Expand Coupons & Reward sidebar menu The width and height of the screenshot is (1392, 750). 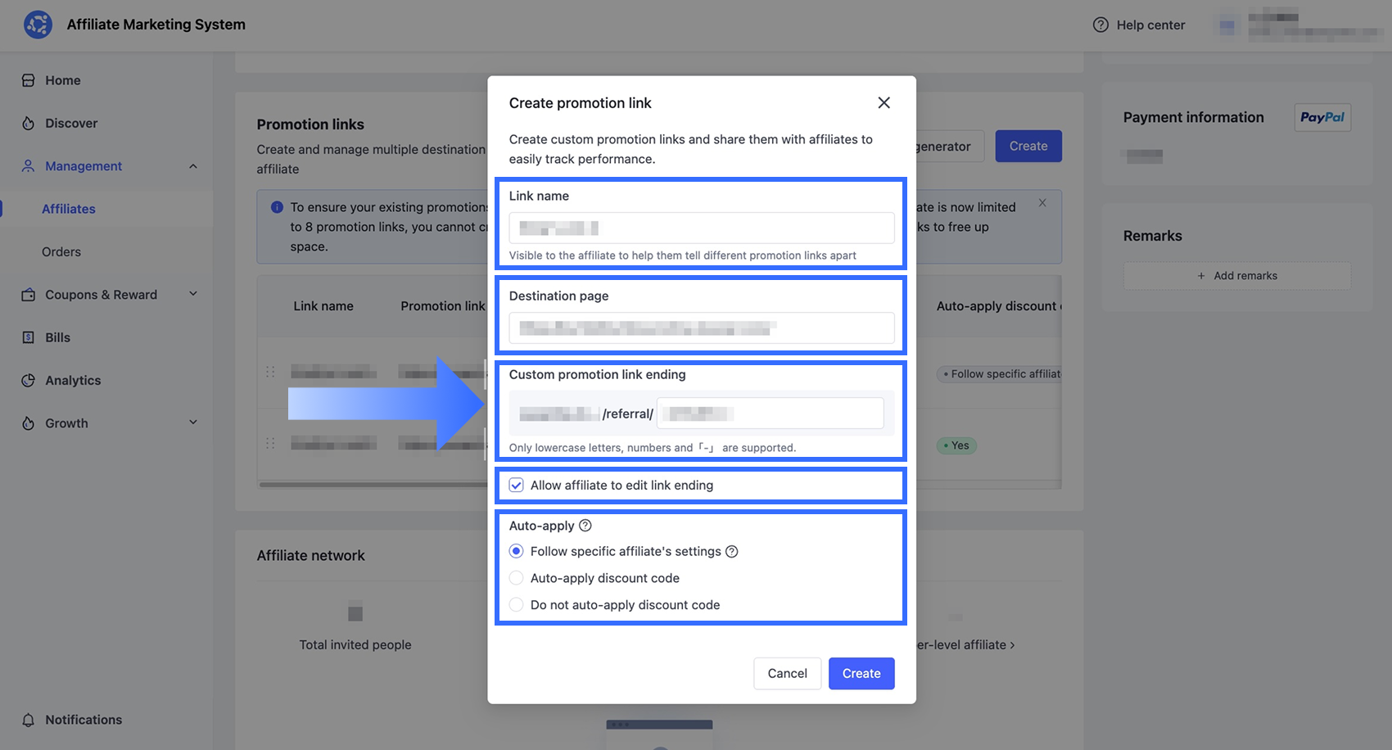193,294
